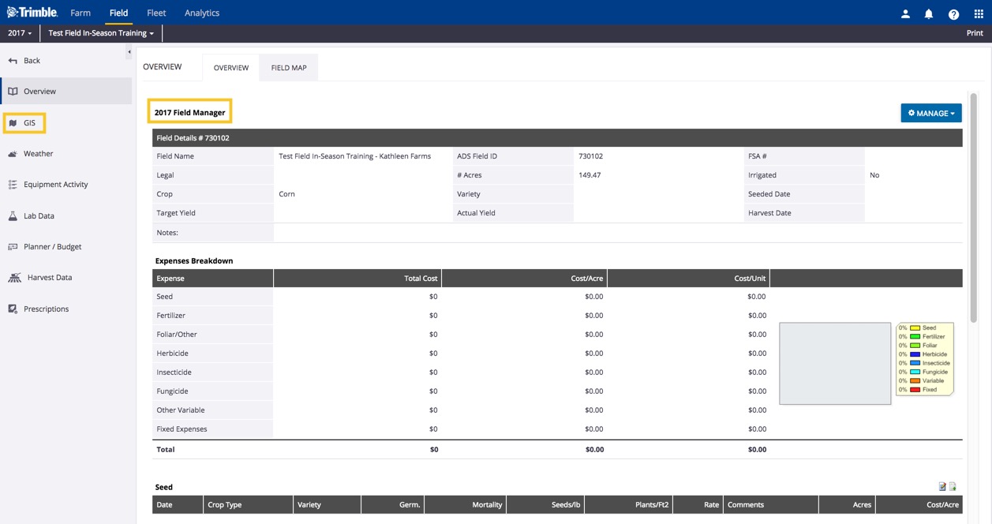Screen dimensions: 992x524
Task: Open the user account profile icon
Action: pyautogui.click(x=905, y=13)
